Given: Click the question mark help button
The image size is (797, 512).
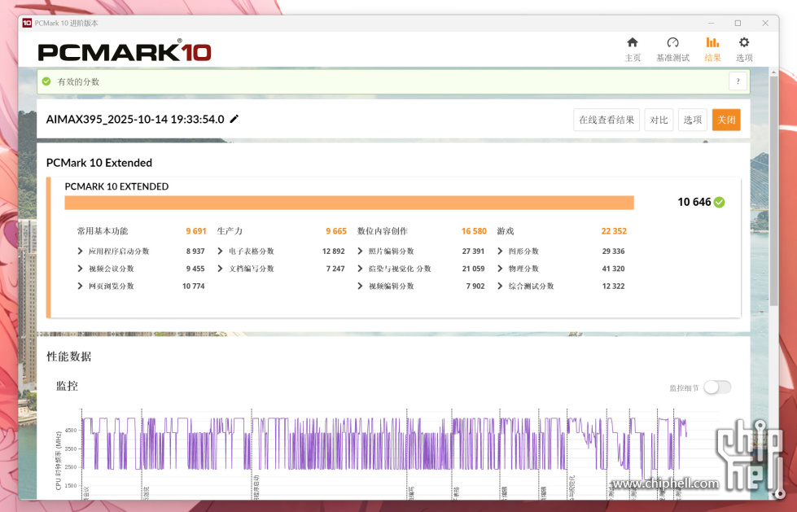Looking at the screenshot, I should (738, 81).
